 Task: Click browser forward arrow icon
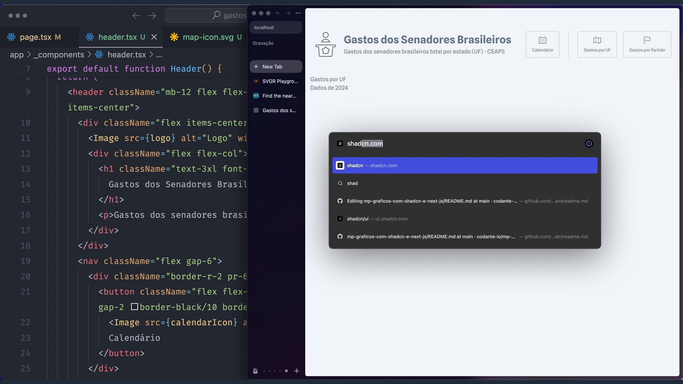coord(288,13)
